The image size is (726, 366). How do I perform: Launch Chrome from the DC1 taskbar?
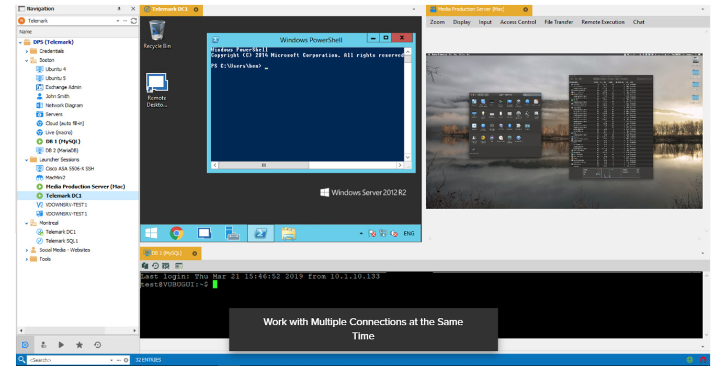click(176, 233)
